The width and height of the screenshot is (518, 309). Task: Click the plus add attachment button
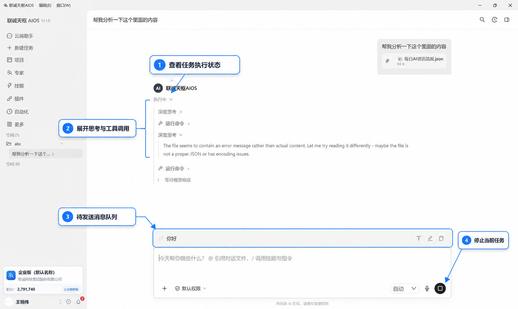[x=165, y=289]
